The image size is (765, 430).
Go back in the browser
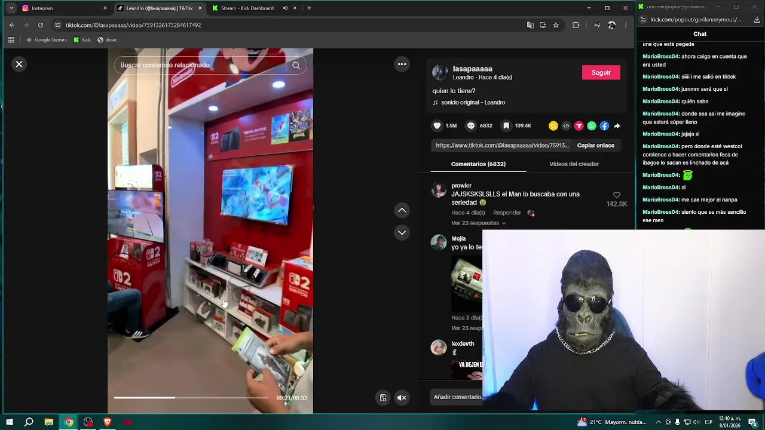12,25
